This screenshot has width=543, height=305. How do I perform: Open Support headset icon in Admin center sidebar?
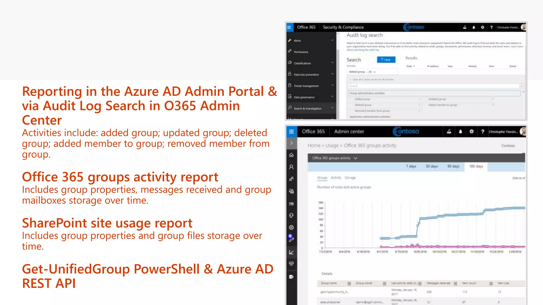291,215
